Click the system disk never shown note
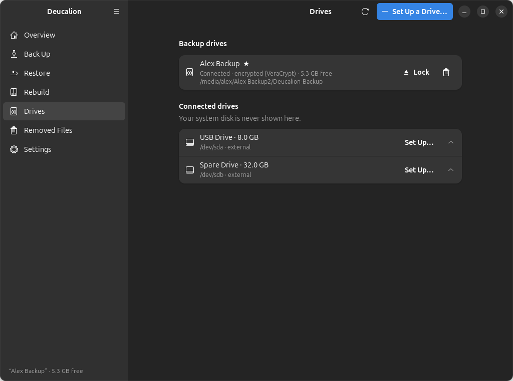 click(240, 118)
